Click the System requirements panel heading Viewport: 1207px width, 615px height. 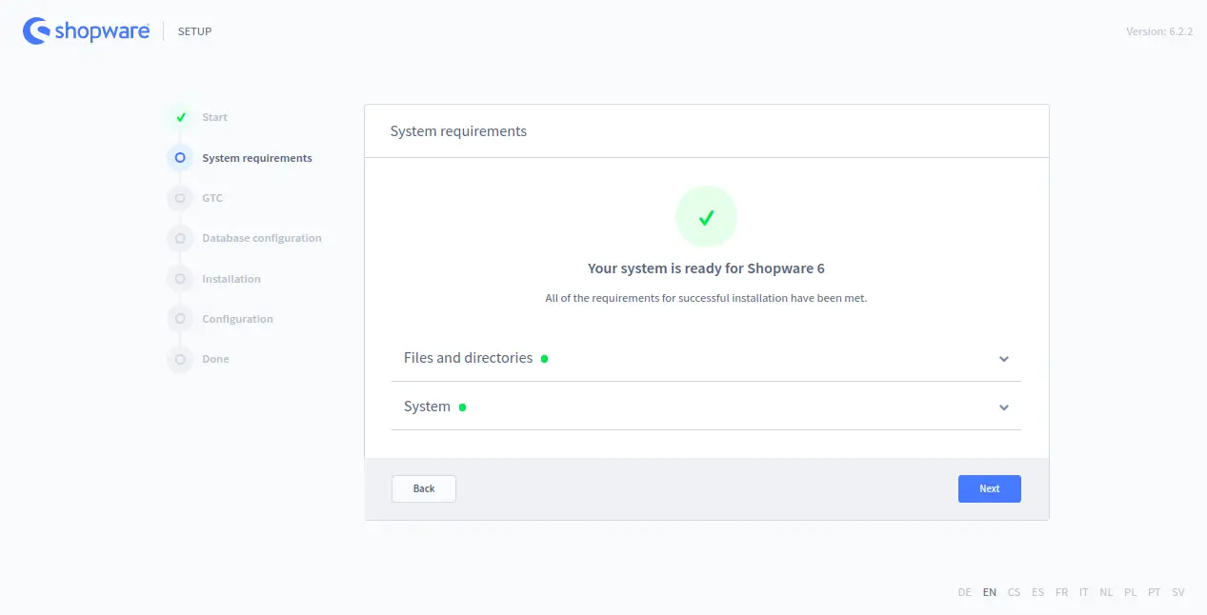pyautogui.click(x=458, y=131)
